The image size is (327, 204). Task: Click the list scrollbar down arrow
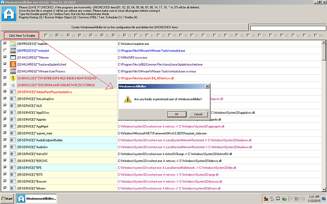[x=324, y=189]
